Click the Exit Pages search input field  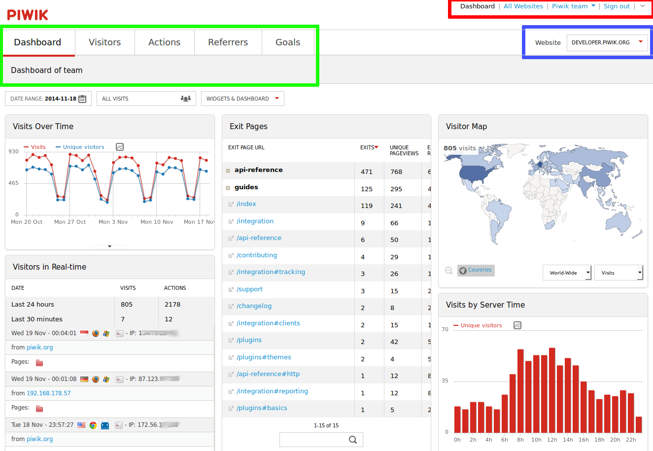coord(321,440)
